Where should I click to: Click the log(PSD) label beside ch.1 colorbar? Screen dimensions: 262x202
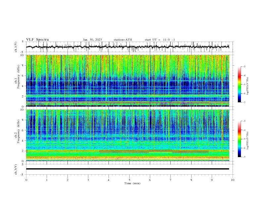248,86
